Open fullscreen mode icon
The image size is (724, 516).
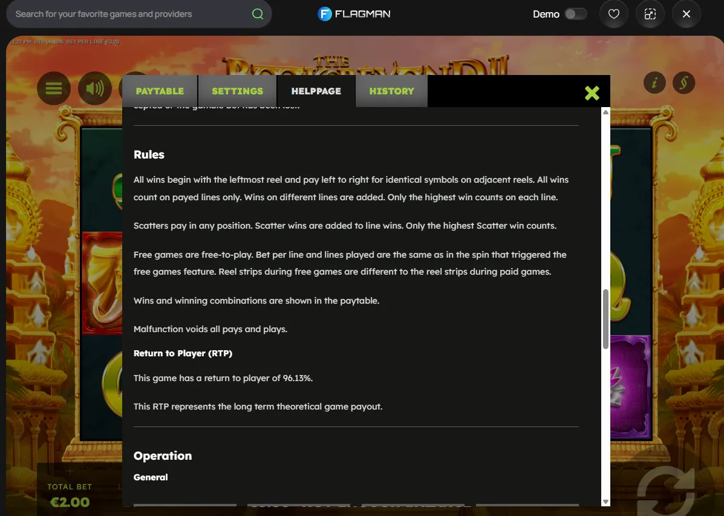(x=650, y=14)
